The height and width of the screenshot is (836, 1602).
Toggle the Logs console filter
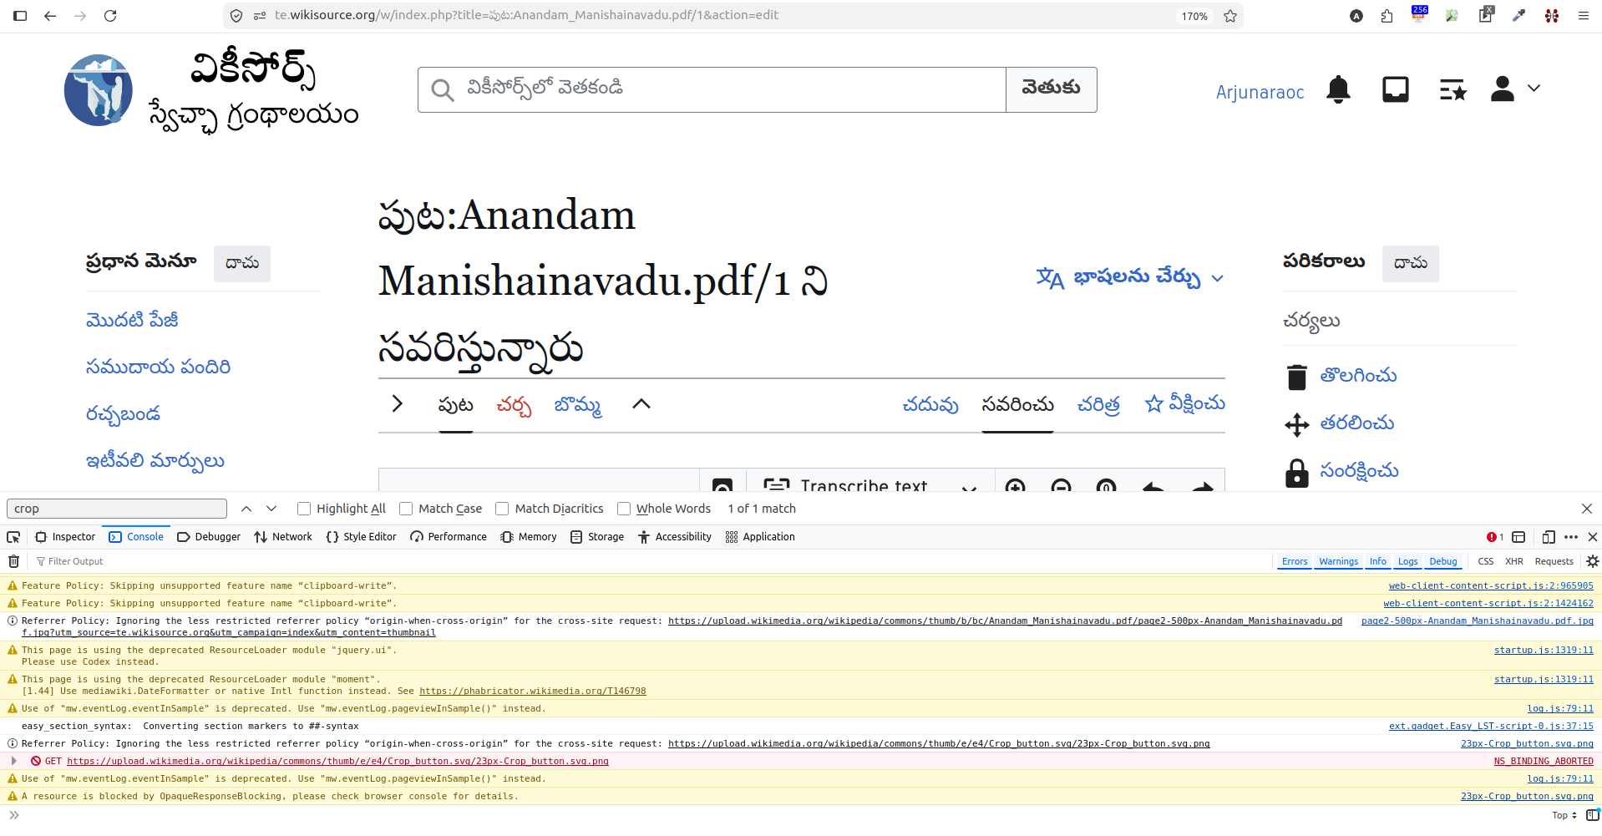(1408, 561)
